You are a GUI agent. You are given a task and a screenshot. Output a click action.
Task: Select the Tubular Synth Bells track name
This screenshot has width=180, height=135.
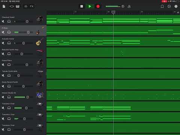(x=9, y=71)
